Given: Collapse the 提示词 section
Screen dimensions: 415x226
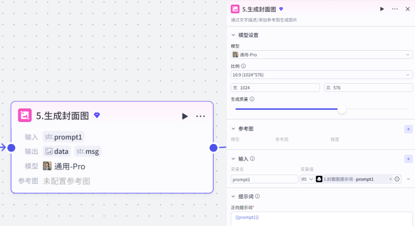Looking at the screenshot, I should pyautogui.click(x=232, y=196).
